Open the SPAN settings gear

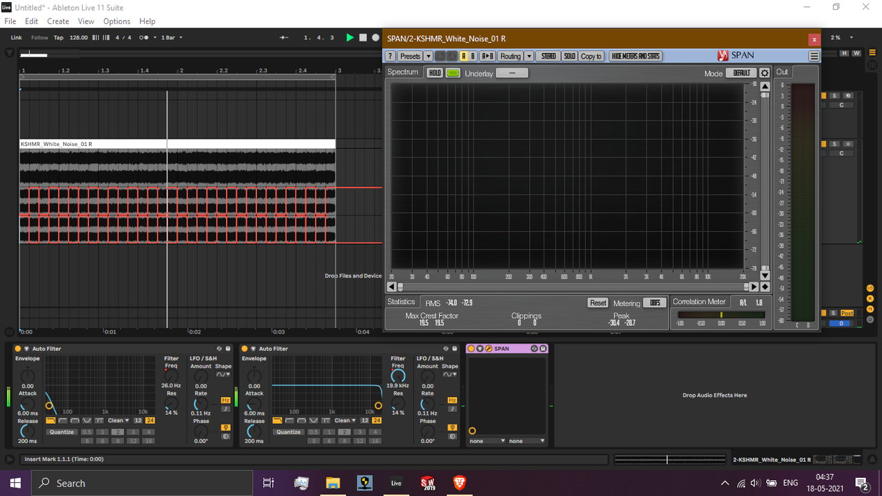[x=765, y=72]
